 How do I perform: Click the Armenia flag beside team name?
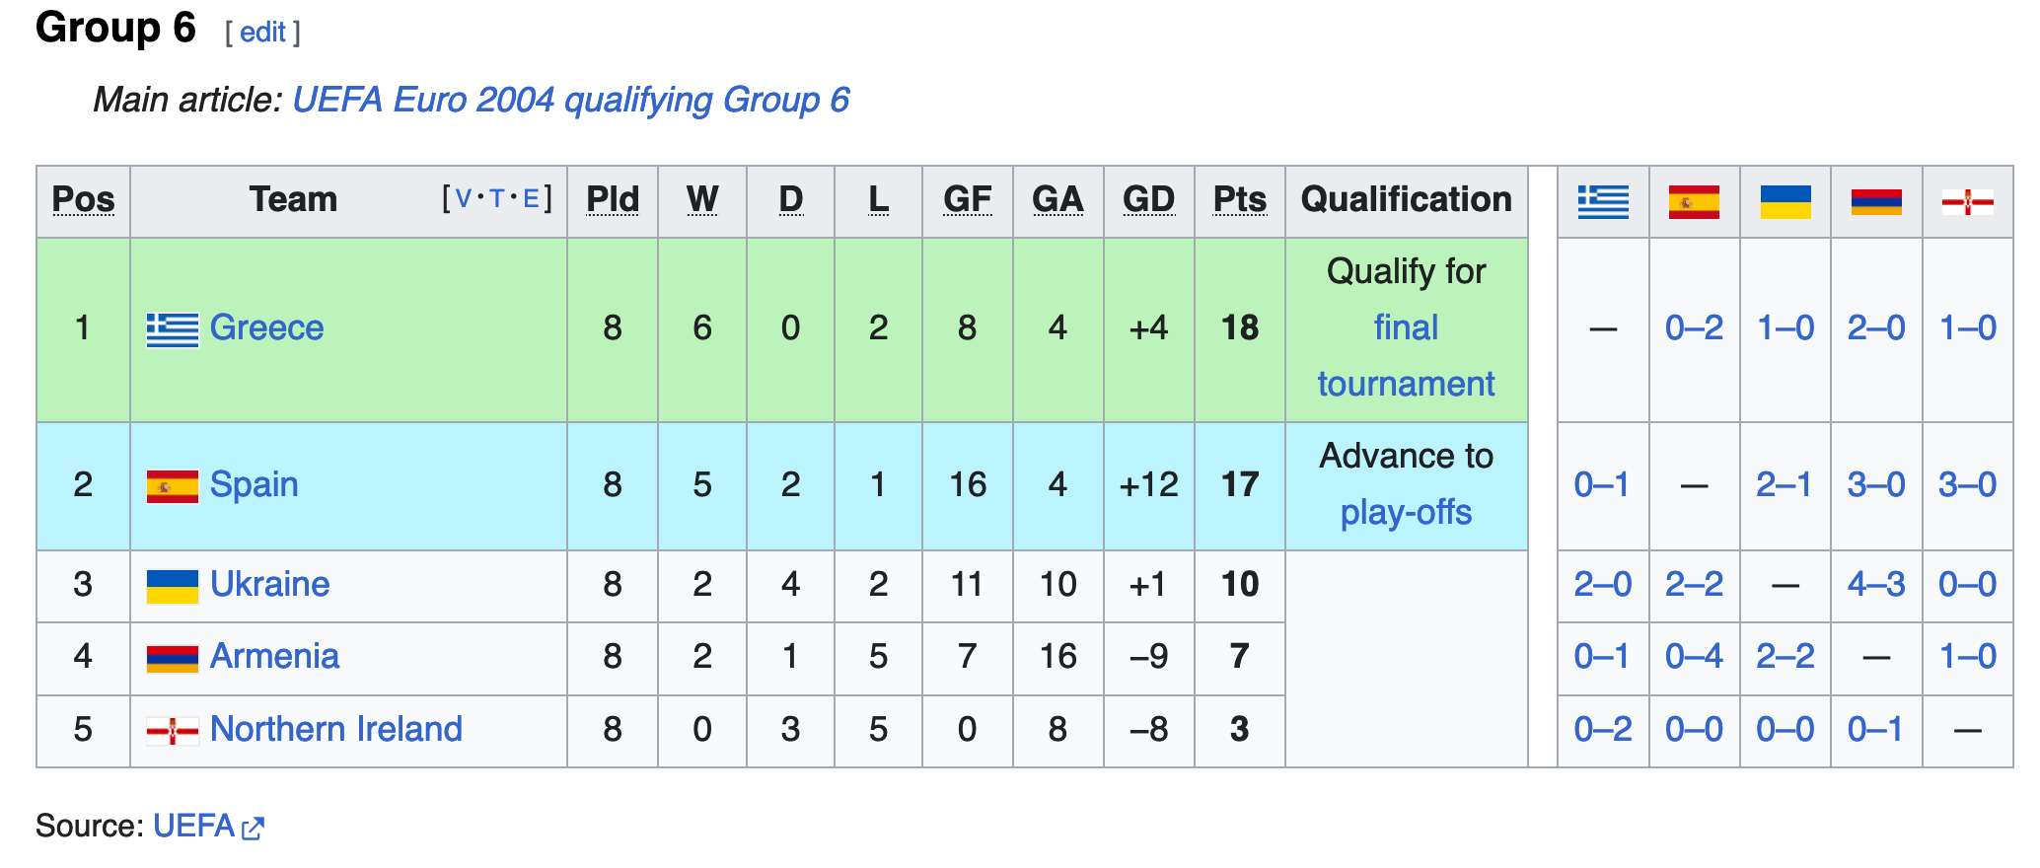(173, 658)
